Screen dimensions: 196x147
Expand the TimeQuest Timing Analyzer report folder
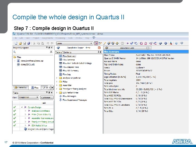click(x=57, y=89)
